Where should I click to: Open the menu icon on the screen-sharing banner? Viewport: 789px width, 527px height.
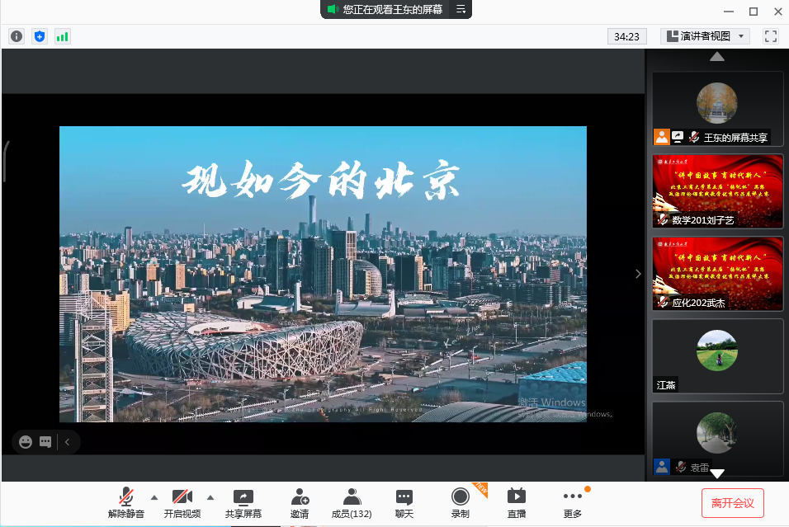click(x=461, y=10)
